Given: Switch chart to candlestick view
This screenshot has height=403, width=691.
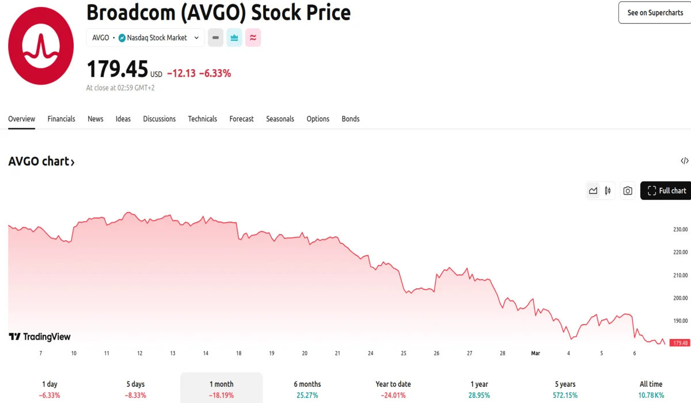Looking at the screenshot, I should 608,191.
